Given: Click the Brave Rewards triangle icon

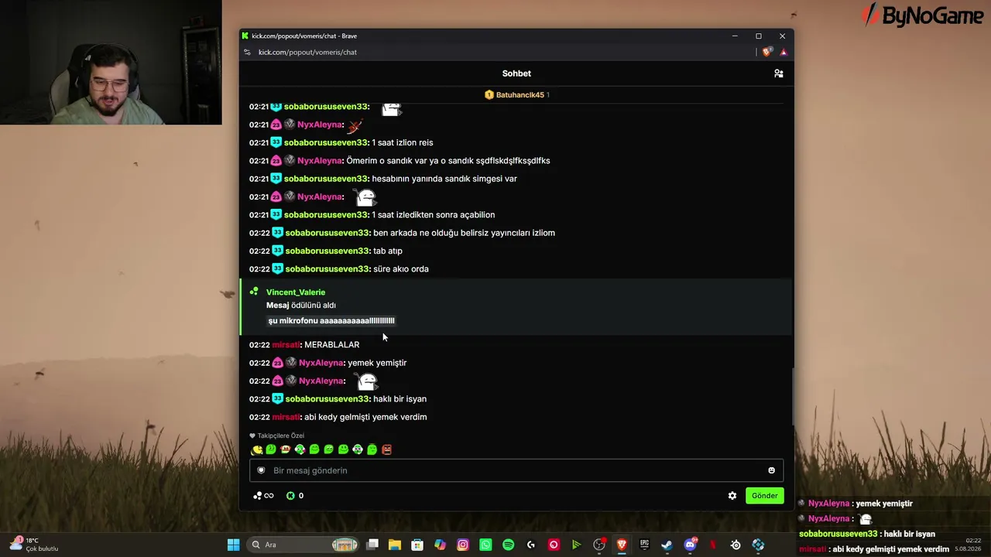Looking at the screenshot, I should tap(784, 52).
